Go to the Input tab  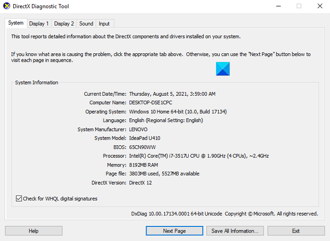(104, 24)
